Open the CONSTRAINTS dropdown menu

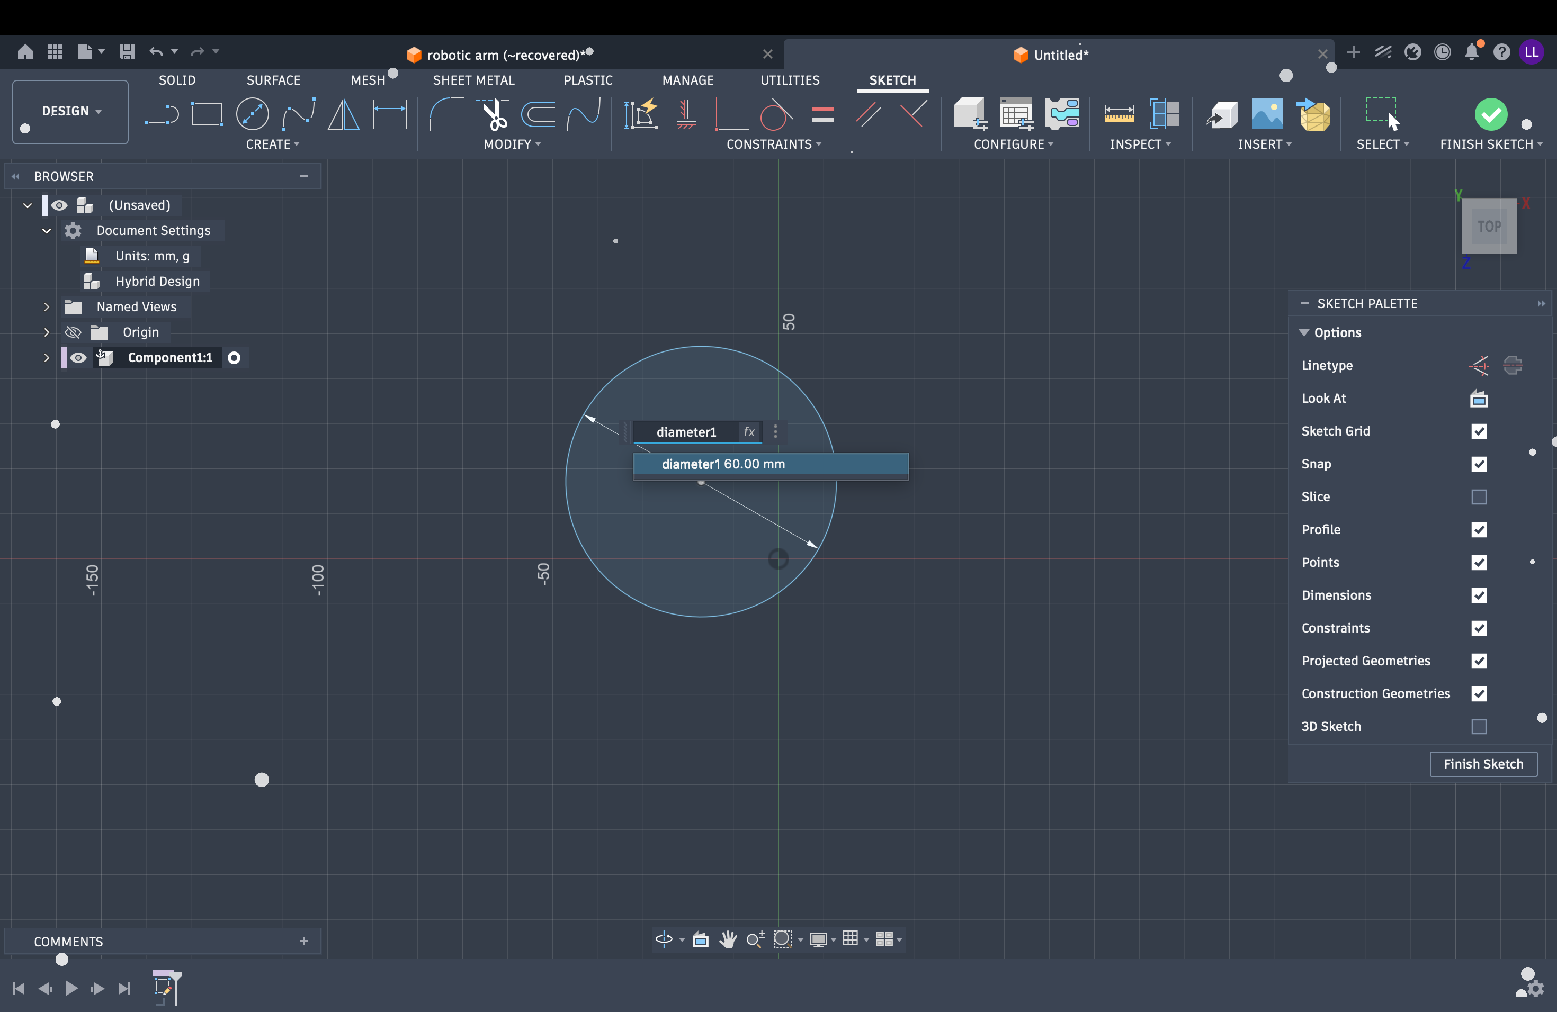773,144
